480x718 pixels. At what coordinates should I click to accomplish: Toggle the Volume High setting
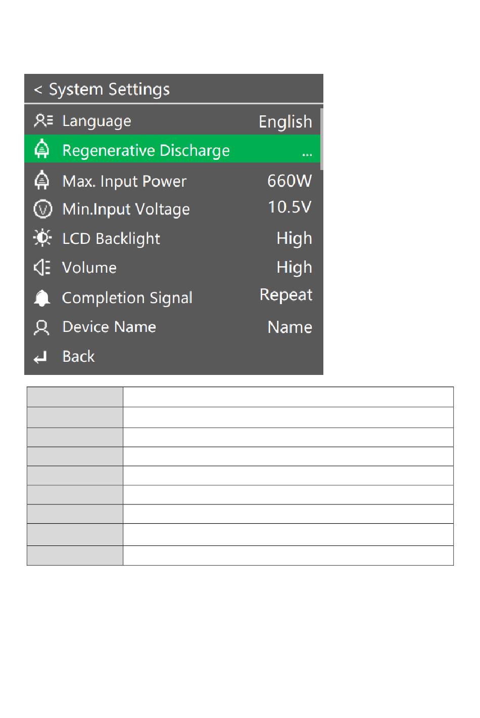pos(294,268)
